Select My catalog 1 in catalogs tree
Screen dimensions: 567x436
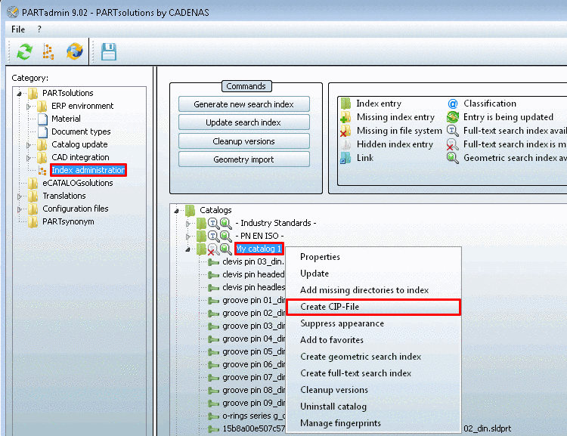click(x=259, y=249)
